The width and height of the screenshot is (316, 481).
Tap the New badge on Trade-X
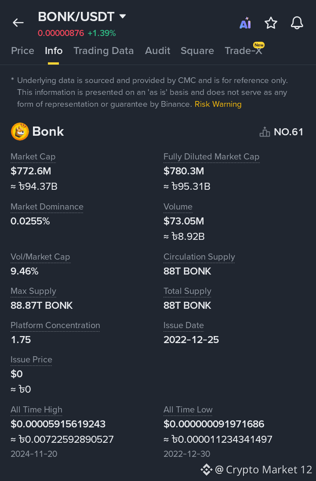point(259,45)
